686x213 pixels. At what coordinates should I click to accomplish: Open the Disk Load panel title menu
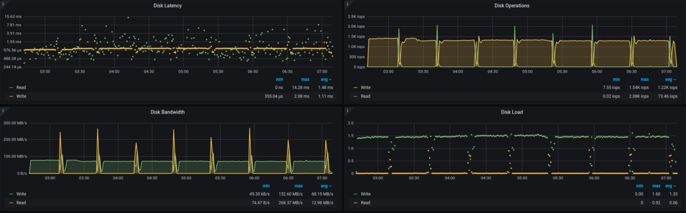[x=512, y=112]
